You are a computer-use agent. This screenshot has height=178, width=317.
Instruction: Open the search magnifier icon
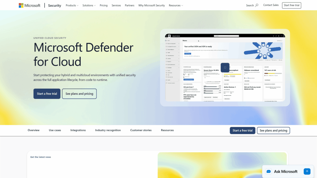pos(257,5)
